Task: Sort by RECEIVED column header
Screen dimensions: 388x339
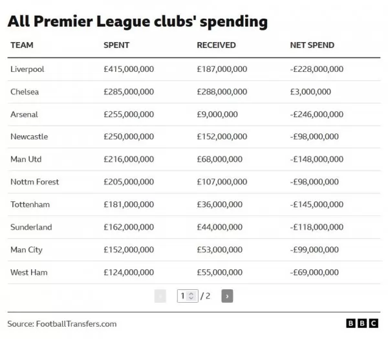Action: point(216,45)
